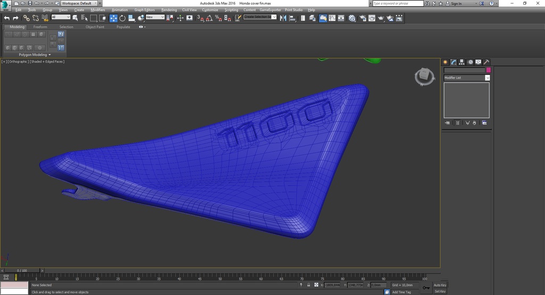This screenshot has width=545, height=295.
Task: Click the time slider 0 / 100
Action: tap(22, 271)
